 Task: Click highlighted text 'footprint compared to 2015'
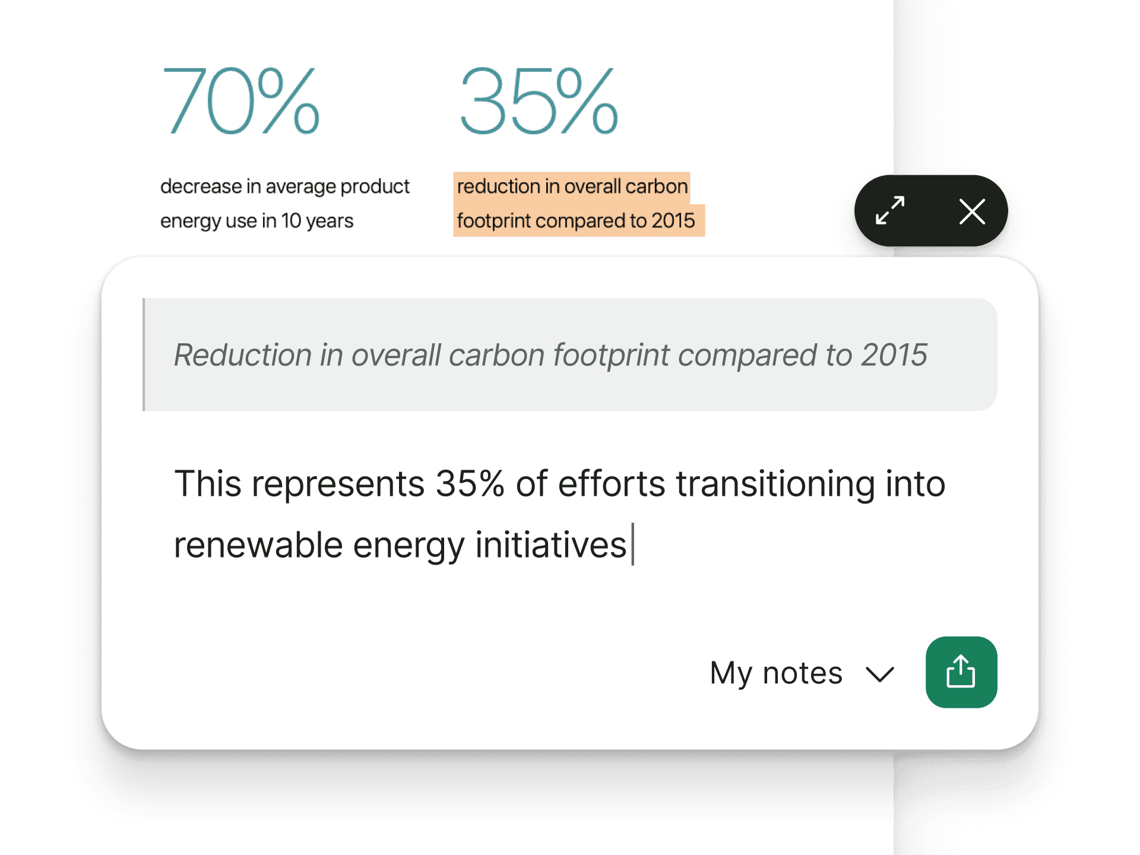pyautogui.click(x=575, y=221)
